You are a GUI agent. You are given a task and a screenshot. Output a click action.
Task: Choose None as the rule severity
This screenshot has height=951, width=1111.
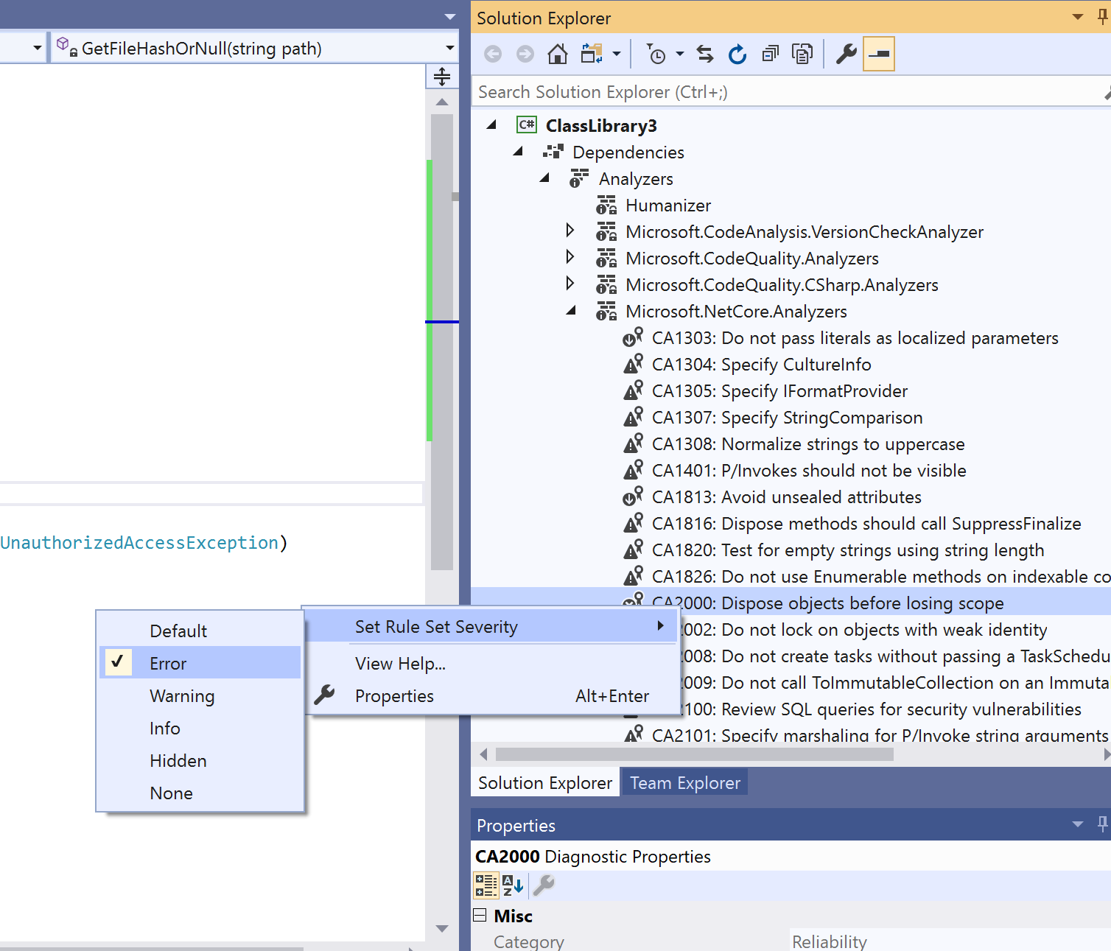171,793
